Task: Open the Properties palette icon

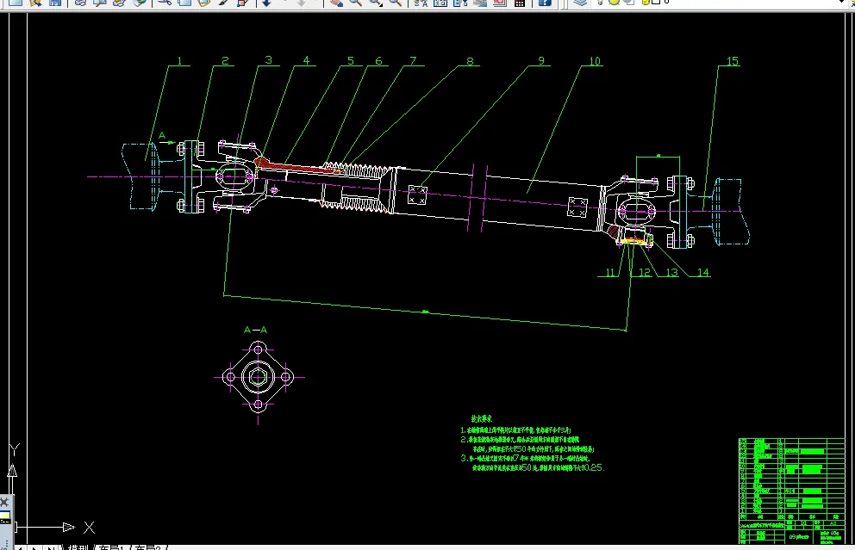Action: point(421,3)
